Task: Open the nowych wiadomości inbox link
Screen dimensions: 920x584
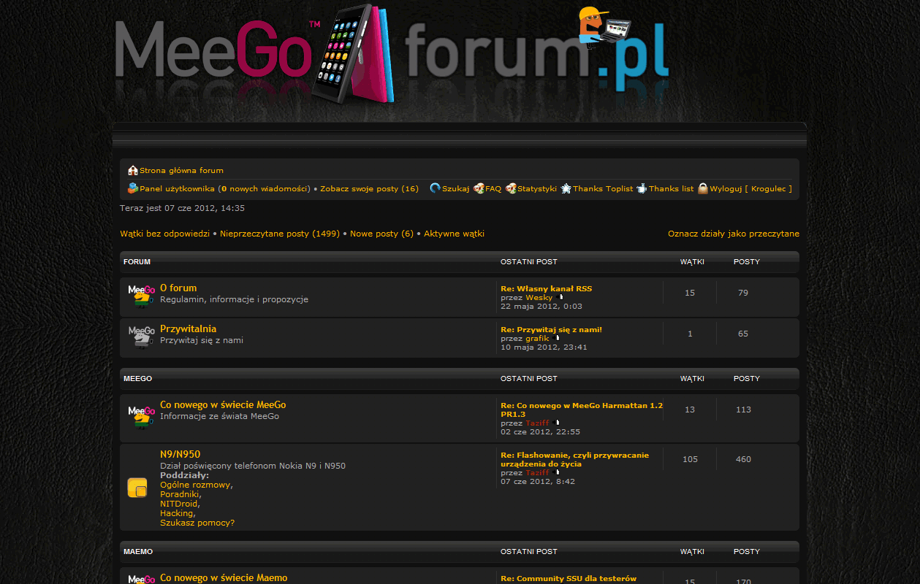Action: (264, 188)
